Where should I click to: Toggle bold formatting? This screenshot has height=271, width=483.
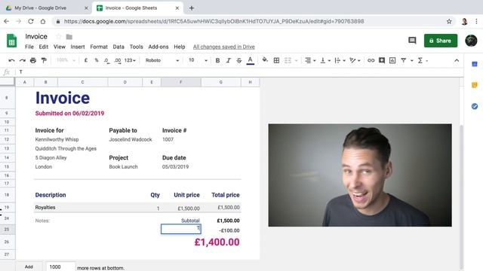coord(217,60)
